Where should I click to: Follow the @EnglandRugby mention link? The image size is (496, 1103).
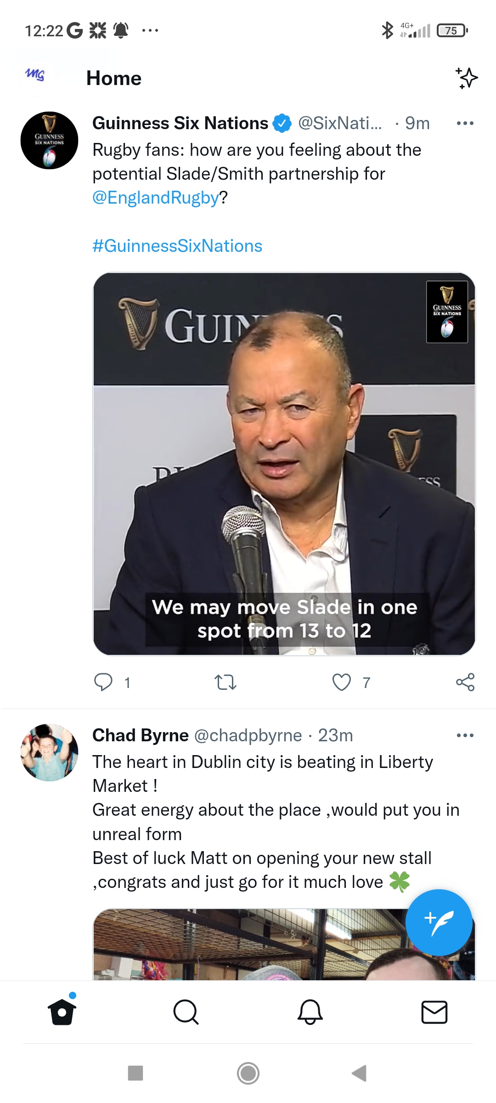pyautogui.click(x=156, y=198)
